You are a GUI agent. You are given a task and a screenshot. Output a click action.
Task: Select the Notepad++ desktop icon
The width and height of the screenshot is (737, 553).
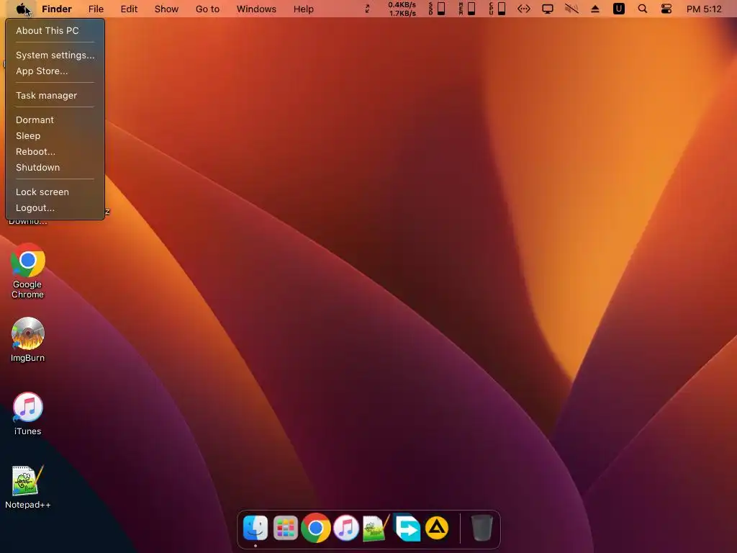point(28,487)
